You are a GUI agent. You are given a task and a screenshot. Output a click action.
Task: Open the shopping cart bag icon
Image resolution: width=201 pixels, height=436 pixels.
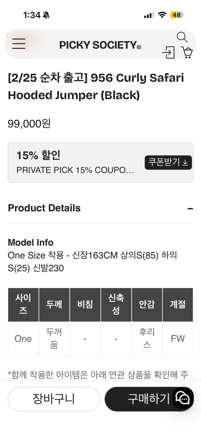coord(188,53)
